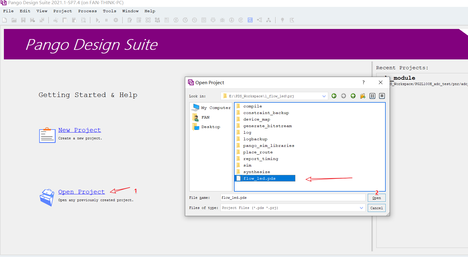Click the IP circle toolbar icon
Image resolution: width=468 pixels, height=257 pixels.
pyautogui.click(x=241, y=20)
